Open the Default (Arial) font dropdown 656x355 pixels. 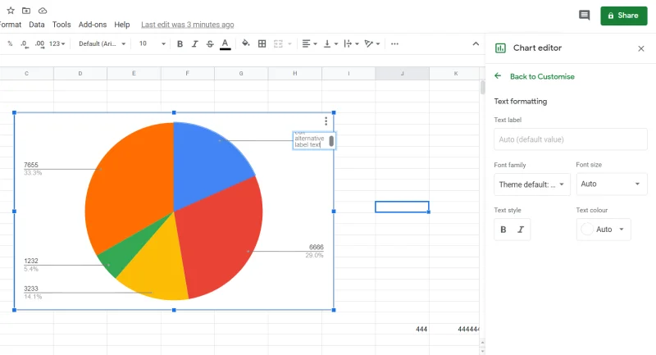click(x=102, y=43)
